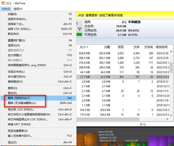Click the 2023/3/30 modified date cell
The height and width of the screenshot is (146, 174).
click(x=163, y=58)
